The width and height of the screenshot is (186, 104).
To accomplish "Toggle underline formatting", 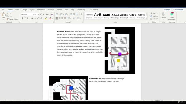I will point(28,18).
